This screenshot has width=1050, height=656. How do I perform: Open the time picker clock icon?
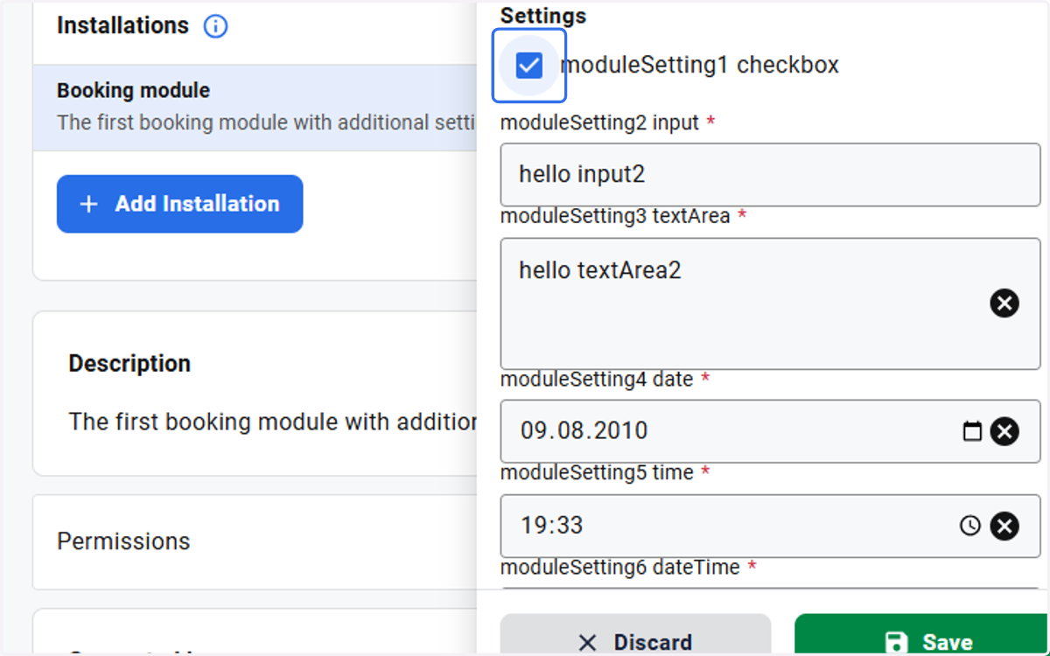[970, 526]
